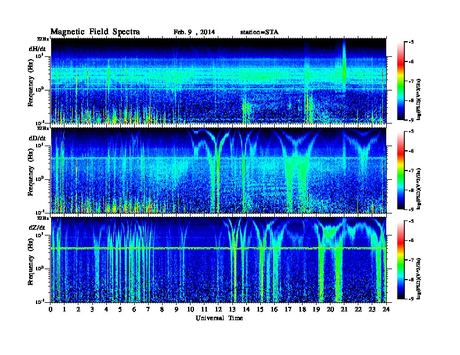Click the hour "12" tick label on time axis

(x=218, y=309)
